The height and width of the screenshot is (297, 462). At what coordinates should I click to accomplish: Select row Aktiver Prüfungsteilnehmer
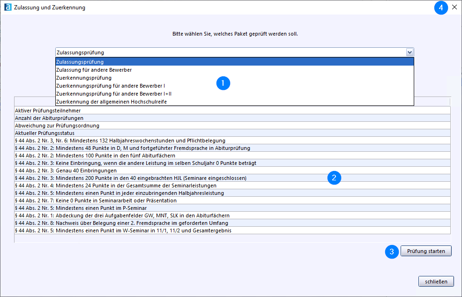click(x=232, y=111)
